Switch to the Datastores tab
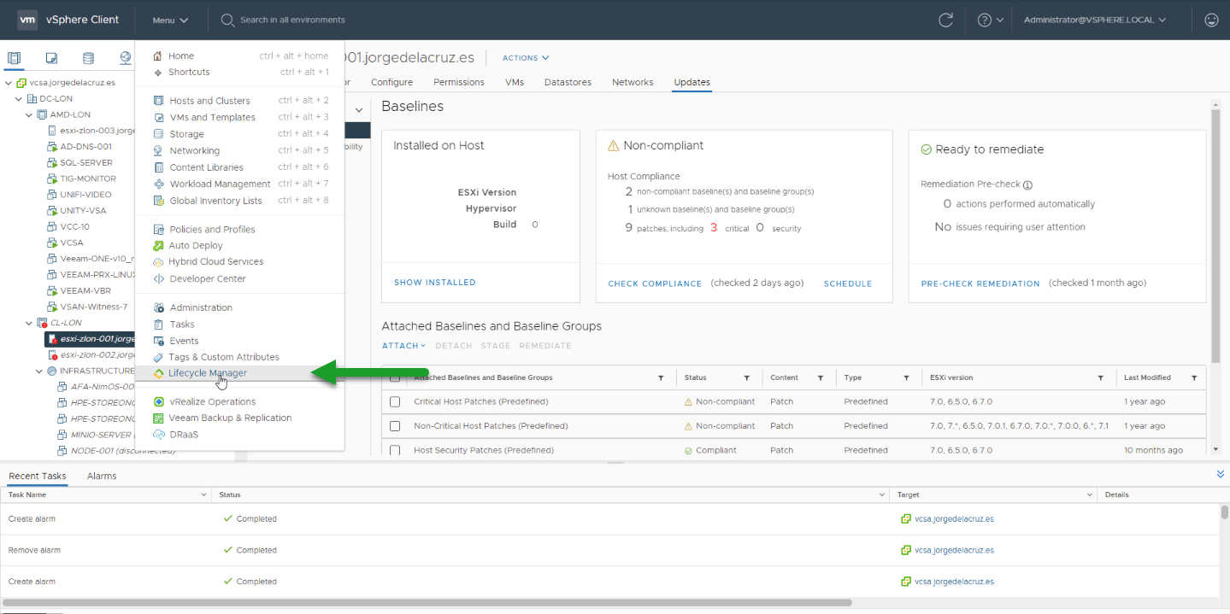Viewport: 1230px width, 614px height. click(x=568, y=82)
